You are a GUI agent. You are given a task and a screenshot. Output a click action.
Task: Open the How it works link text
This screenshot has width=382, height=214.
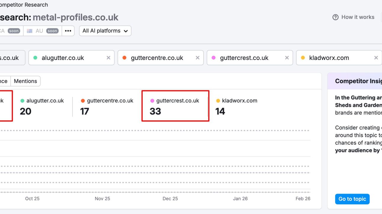pos(358,17)
